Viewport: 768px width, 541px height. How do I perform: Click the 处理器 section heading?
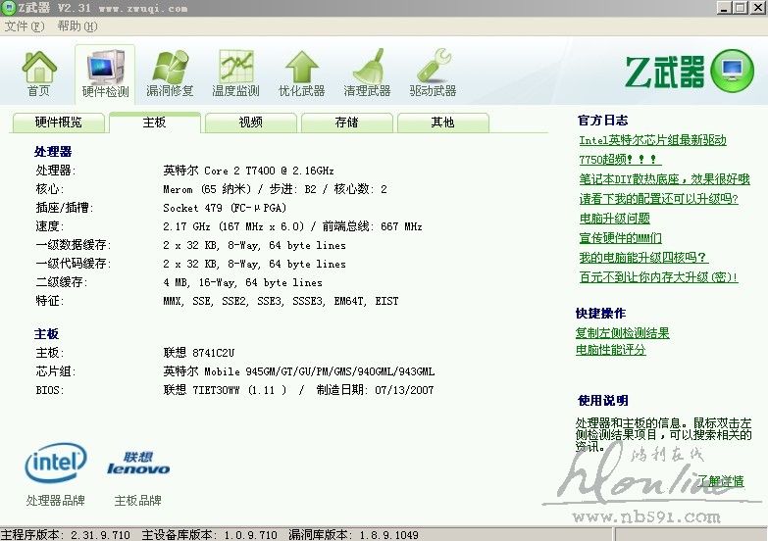[x=53, y=152]
